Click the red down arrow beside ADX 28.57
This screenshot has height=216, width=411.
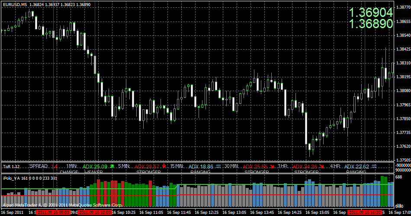[164, 166]
